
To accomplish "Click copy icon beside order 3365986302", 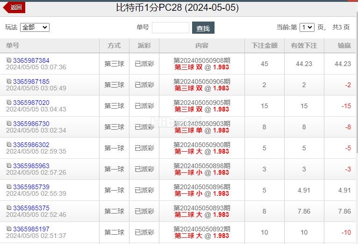I will [x=9, y=144].
